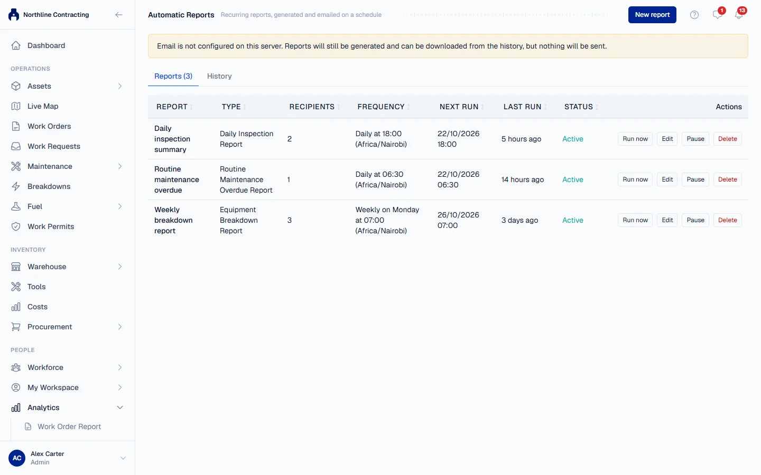Open Work Order Report in sidebar
Screen dimensions: 761x475
tap(69, 426)
